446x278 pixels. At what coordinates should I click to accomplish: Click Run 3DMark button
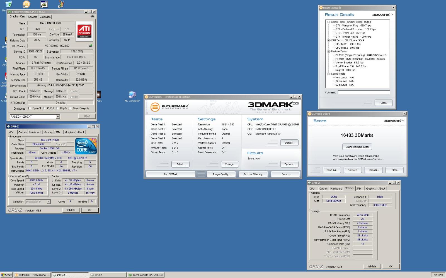coord(171,174)
